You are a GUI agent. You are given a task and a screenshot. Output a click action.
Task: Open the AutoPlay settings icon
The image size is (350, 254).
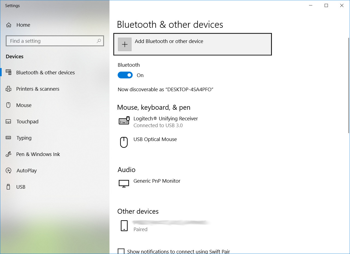pos(8,170)
